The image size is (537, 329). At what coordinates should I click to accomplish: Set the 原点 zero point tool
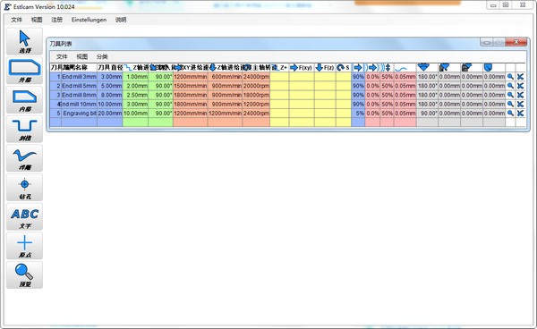[24, 246]
